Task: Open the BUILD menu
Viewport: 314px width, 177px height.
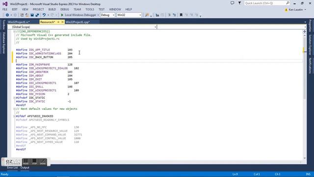Action: pos(52,9)
